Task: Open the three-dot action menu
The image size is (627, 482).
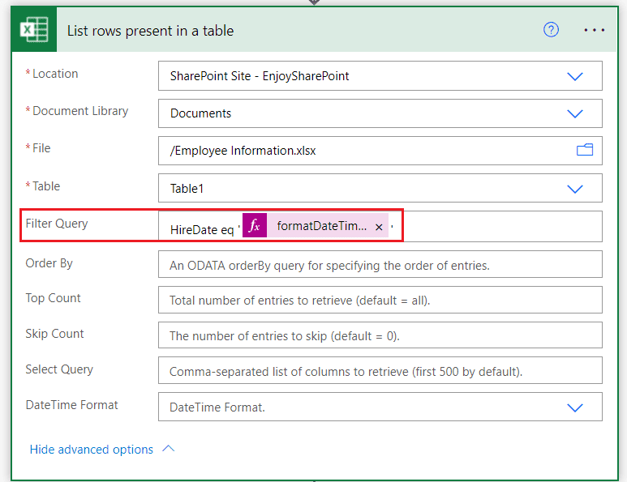Action: (x=594, y=30)
